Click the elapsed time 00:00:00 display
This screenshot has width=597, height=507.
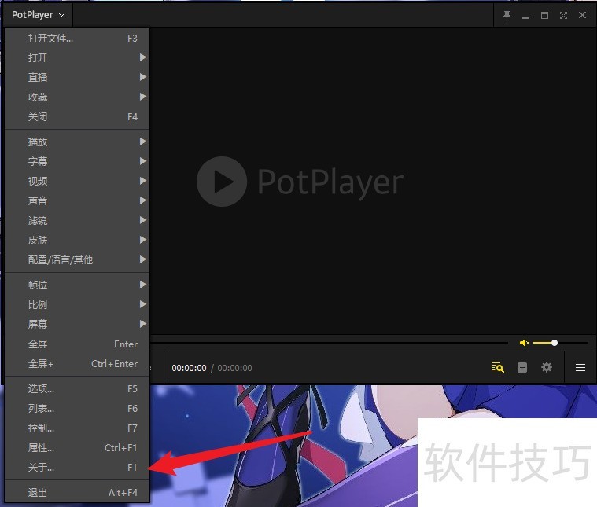pyautogui.click(x=189, y=368)
